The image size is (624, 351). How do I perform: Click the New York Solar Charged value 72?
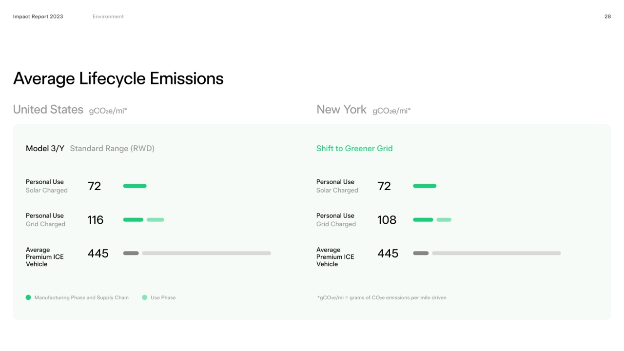coord(384,186)
